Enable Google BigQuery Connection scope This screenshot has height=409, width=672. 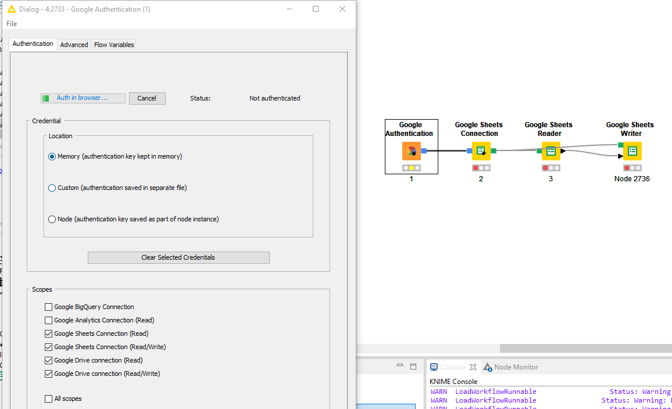pos(48,307)
